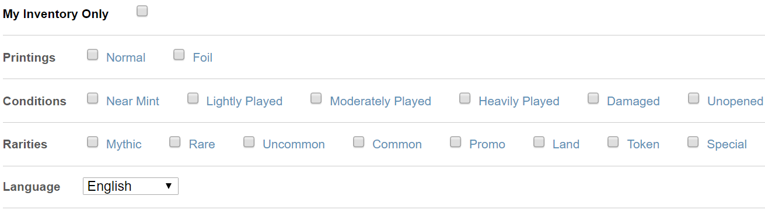Check the Normal printing checkbox
Screen dimensions: 765x210
(93, 55)
